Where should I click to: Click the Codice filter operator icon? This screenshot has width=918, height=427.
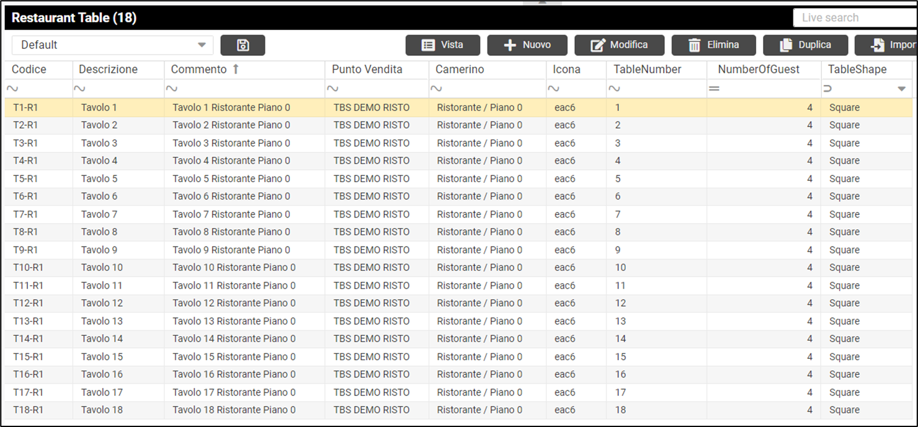[12, 89]
